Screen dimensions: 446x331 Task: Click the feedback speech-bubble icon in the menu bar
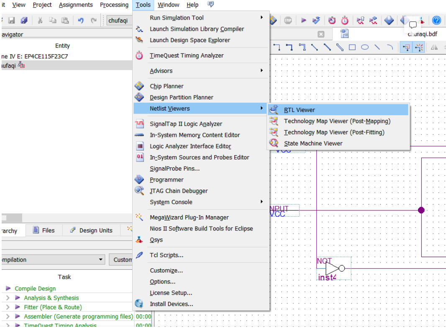[210, 5]
